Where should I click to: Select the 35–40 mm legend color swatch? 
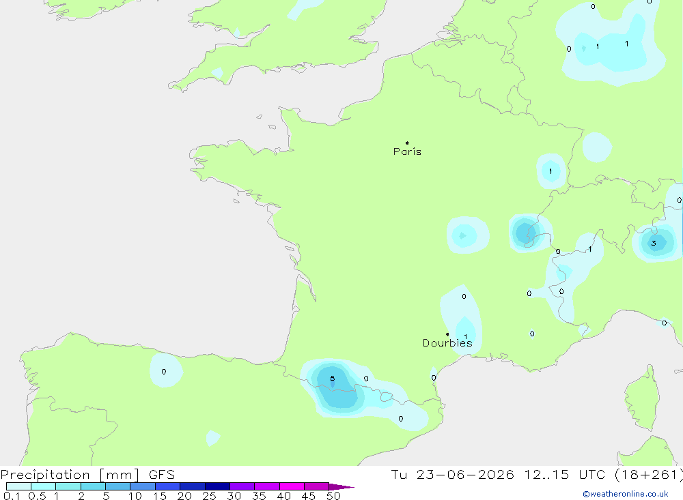coord(267,486)
